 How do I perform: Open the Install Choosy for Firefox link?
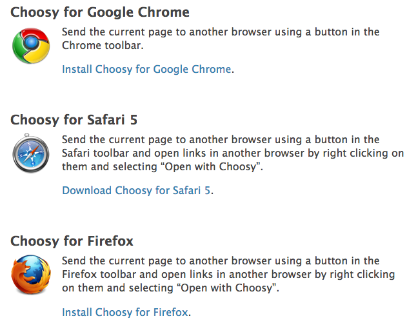point(125,312)
